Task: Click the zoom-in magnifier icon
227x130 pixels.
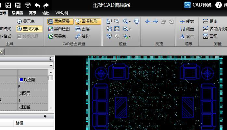Action: [125, 21]
